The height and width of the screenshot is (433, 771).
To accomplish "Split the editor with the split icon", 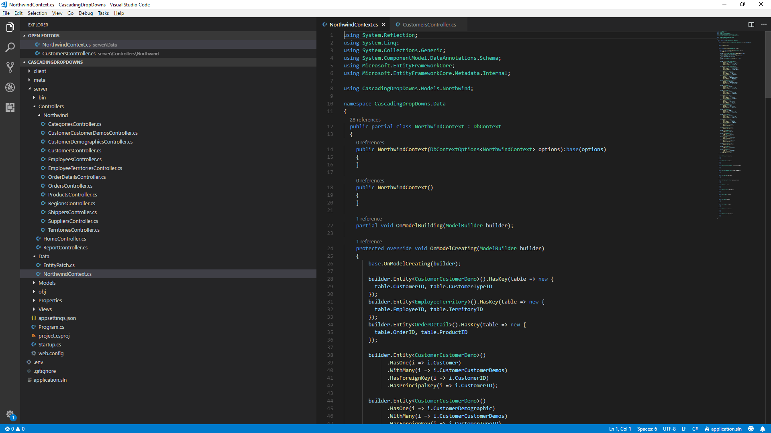I will 751,24.
